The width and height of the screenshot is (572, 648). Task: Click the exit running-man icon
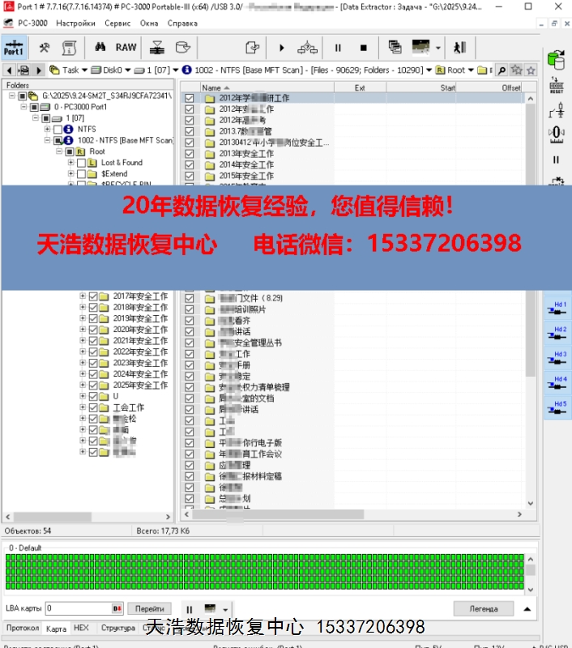pyautogui.click(x=460, y=48)
